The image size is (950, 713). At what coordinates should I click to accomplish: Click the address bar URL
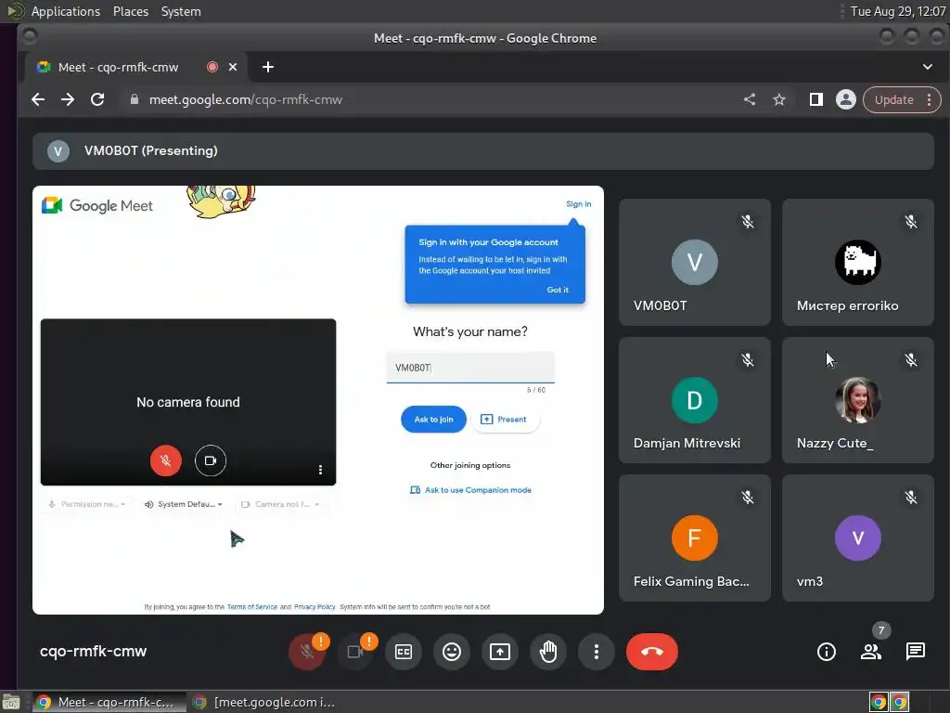[x=246, y=99]
